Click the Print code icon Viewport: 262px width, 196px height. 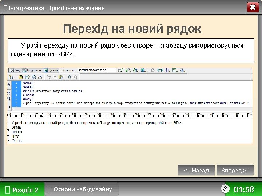[x=40, y=77]
